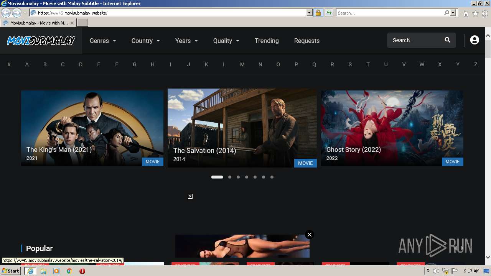491x276 pixels.
Task: Click the browser search magnifier icon
Action: (447, 13)
